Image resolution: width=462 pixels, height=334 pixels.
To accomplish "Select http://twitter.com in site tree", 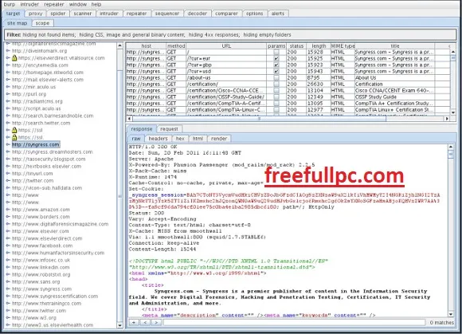I will pos(33,181).
